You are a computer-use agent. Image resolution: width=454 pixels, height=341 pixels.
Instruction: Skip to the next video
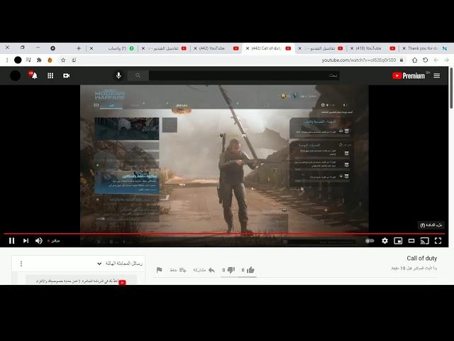point(26,241)
